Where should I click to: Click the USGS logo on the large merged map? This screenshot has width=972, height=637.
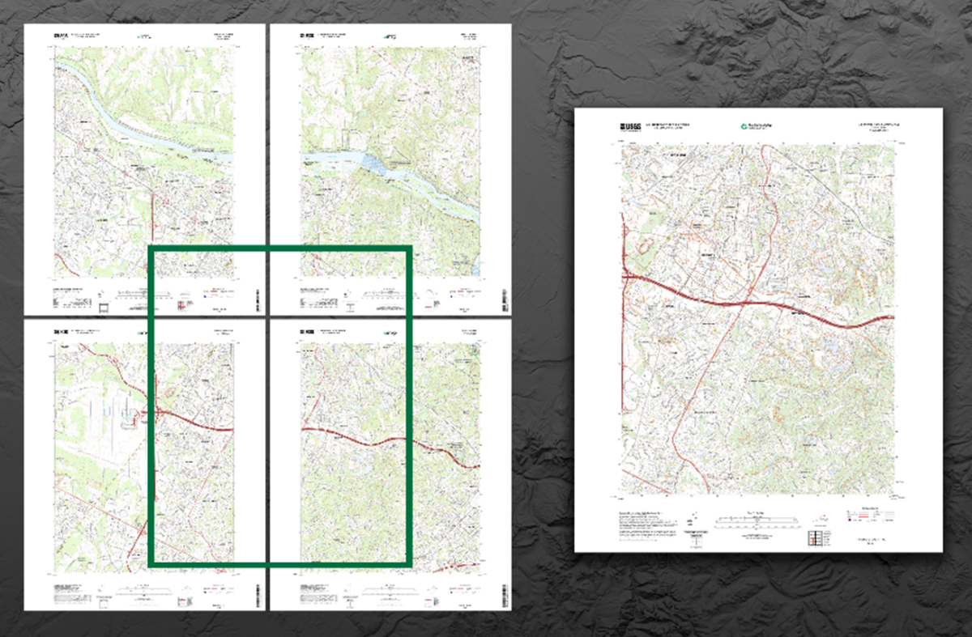coord(629,125)
